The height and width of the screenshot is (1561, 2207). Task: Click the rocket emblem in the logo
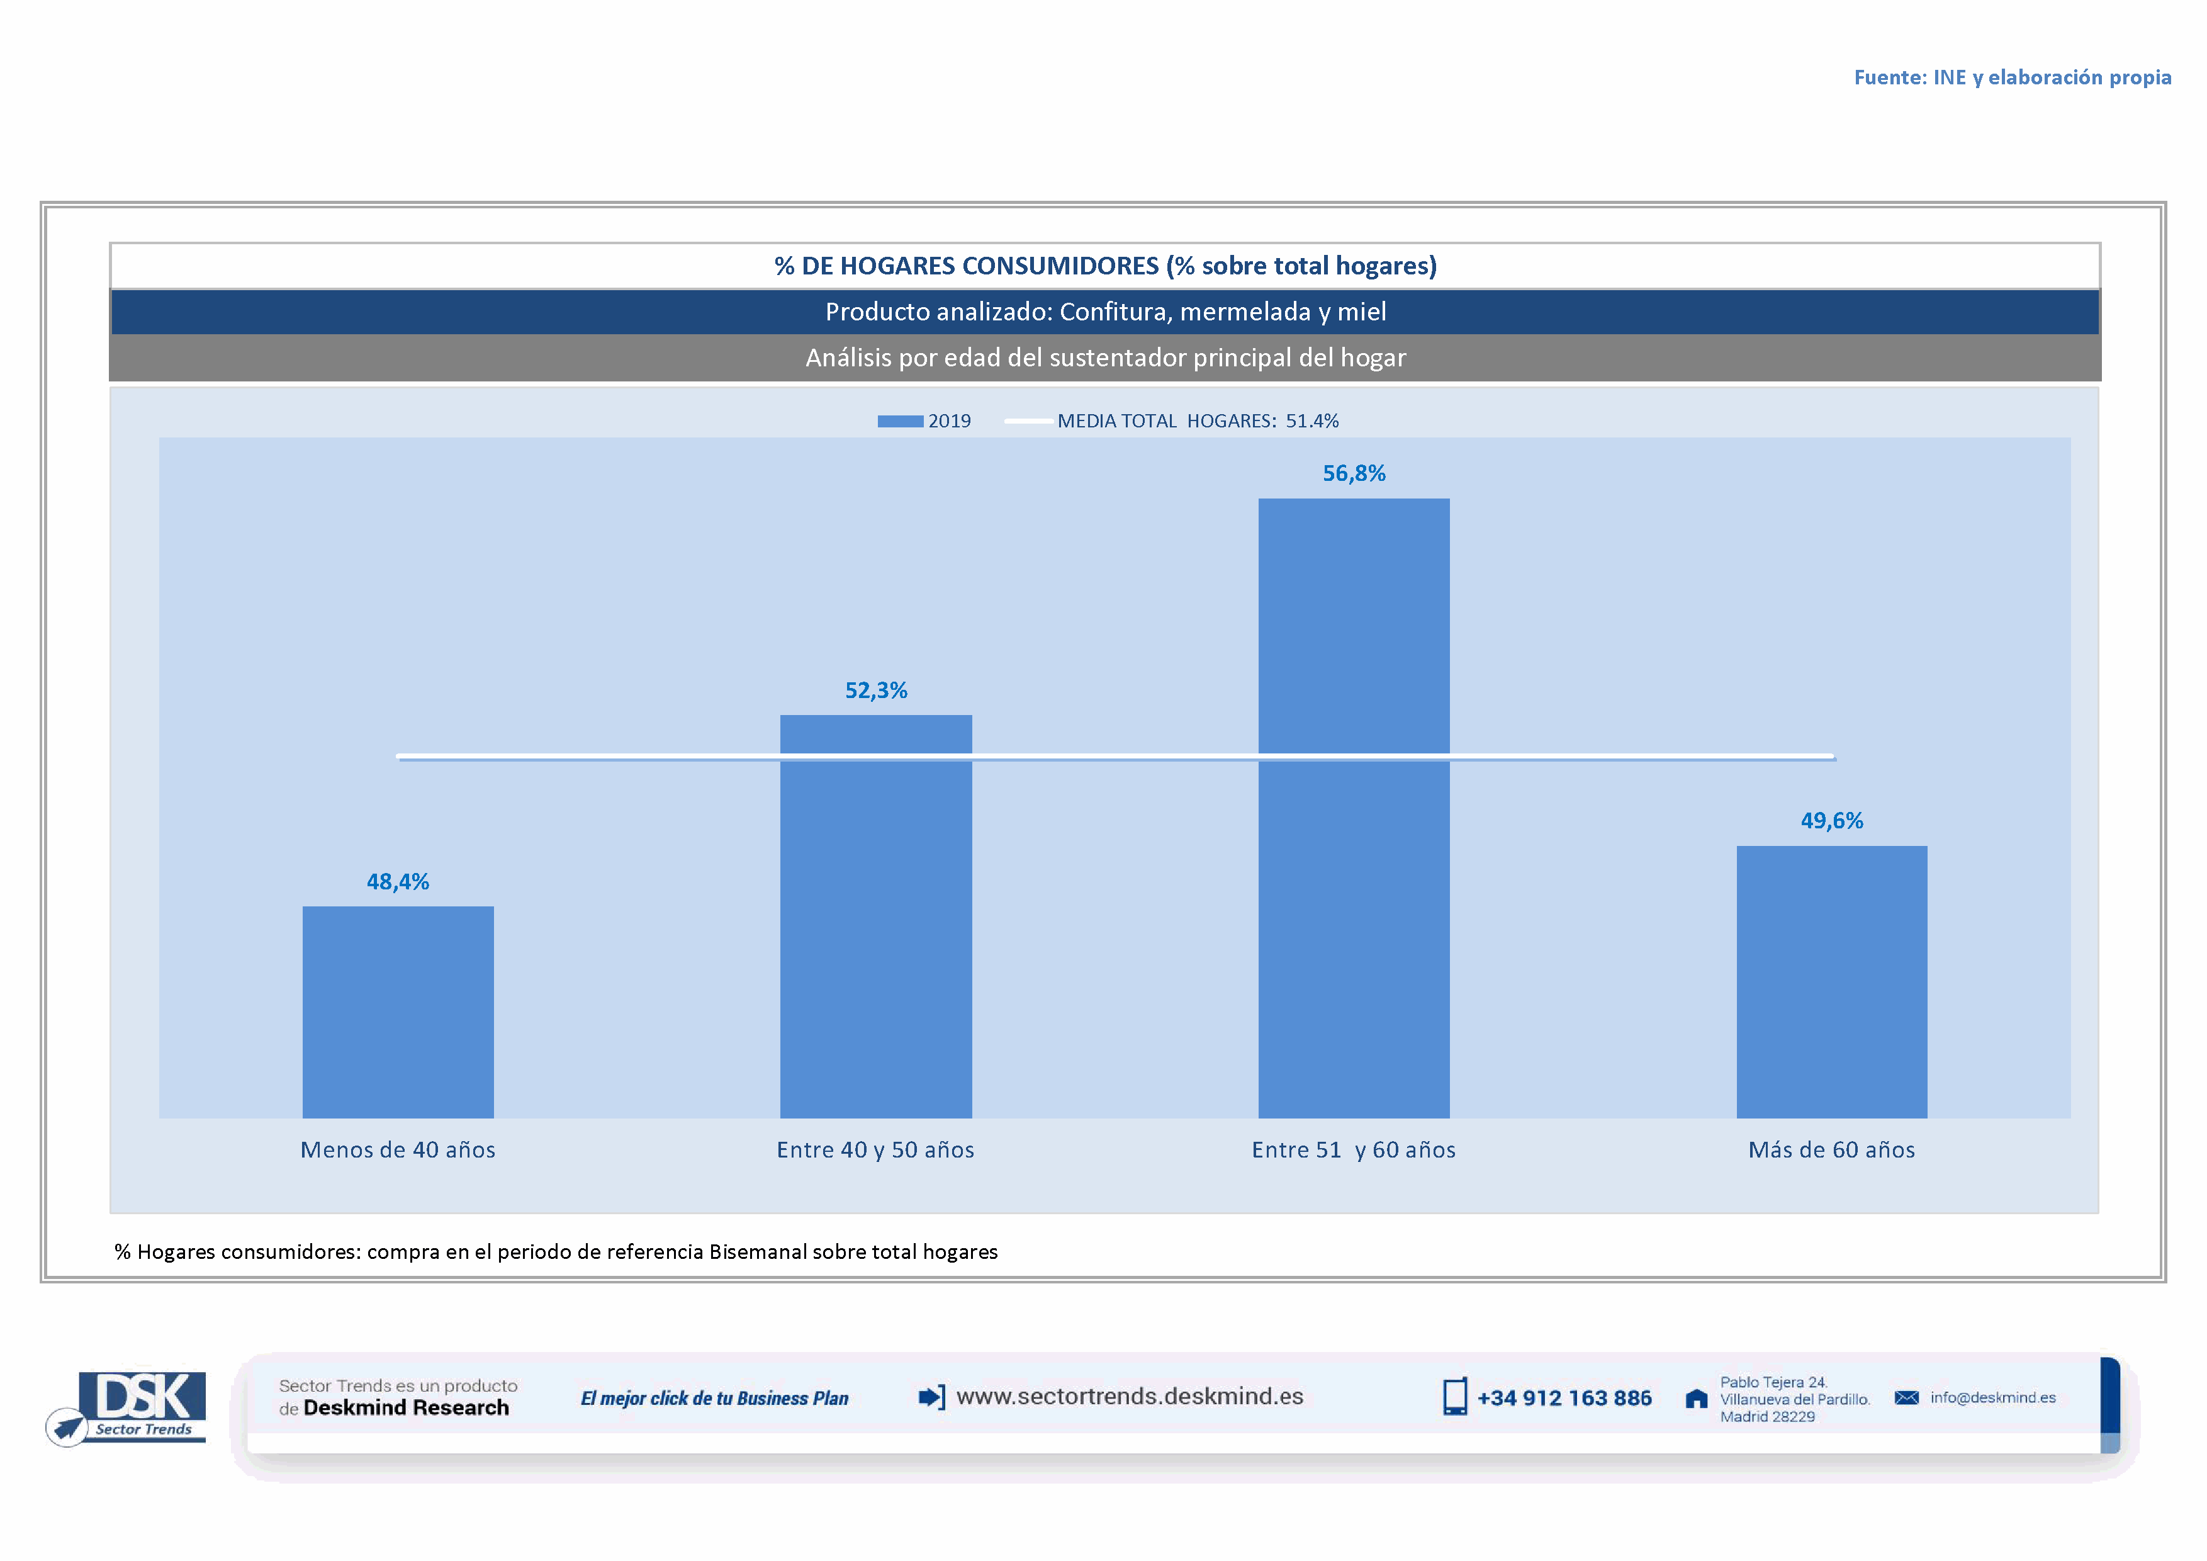[67, 1428]
